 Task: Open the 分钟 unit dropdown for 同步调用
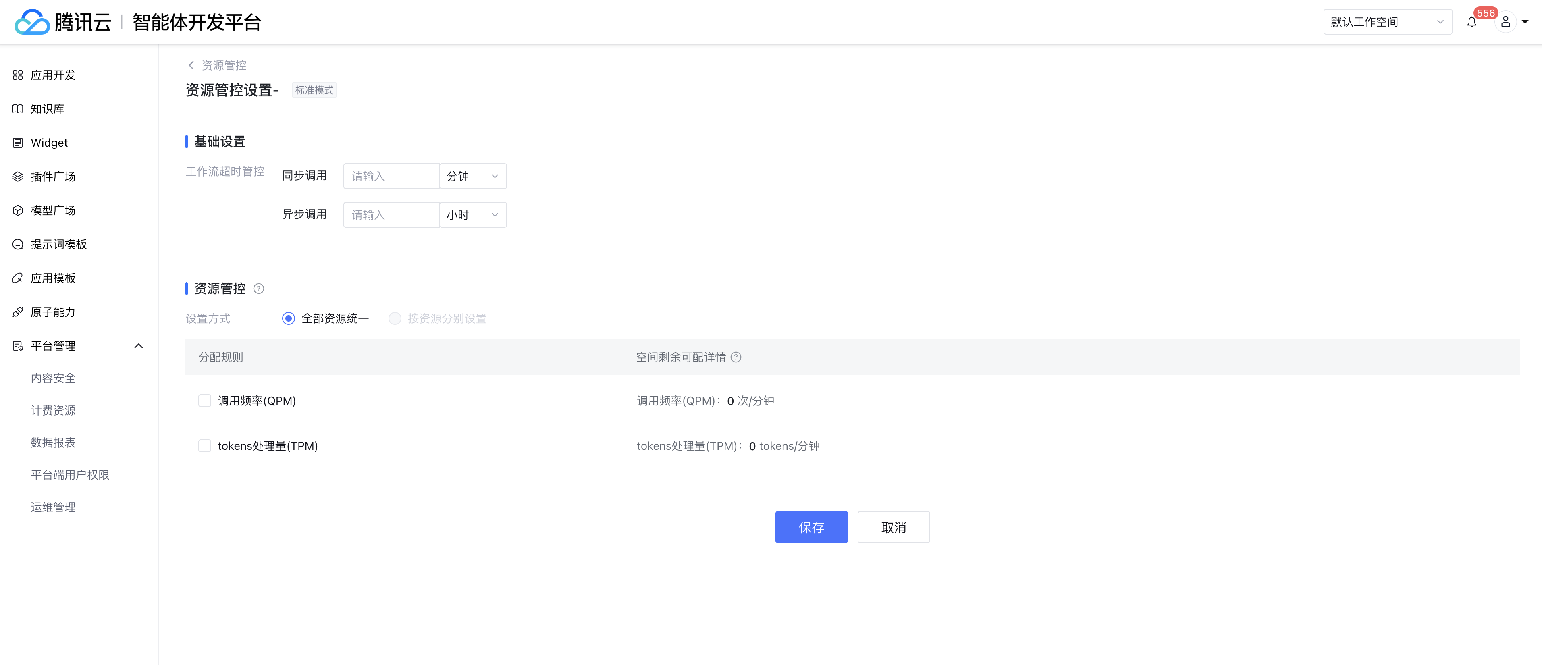[472, 176]
